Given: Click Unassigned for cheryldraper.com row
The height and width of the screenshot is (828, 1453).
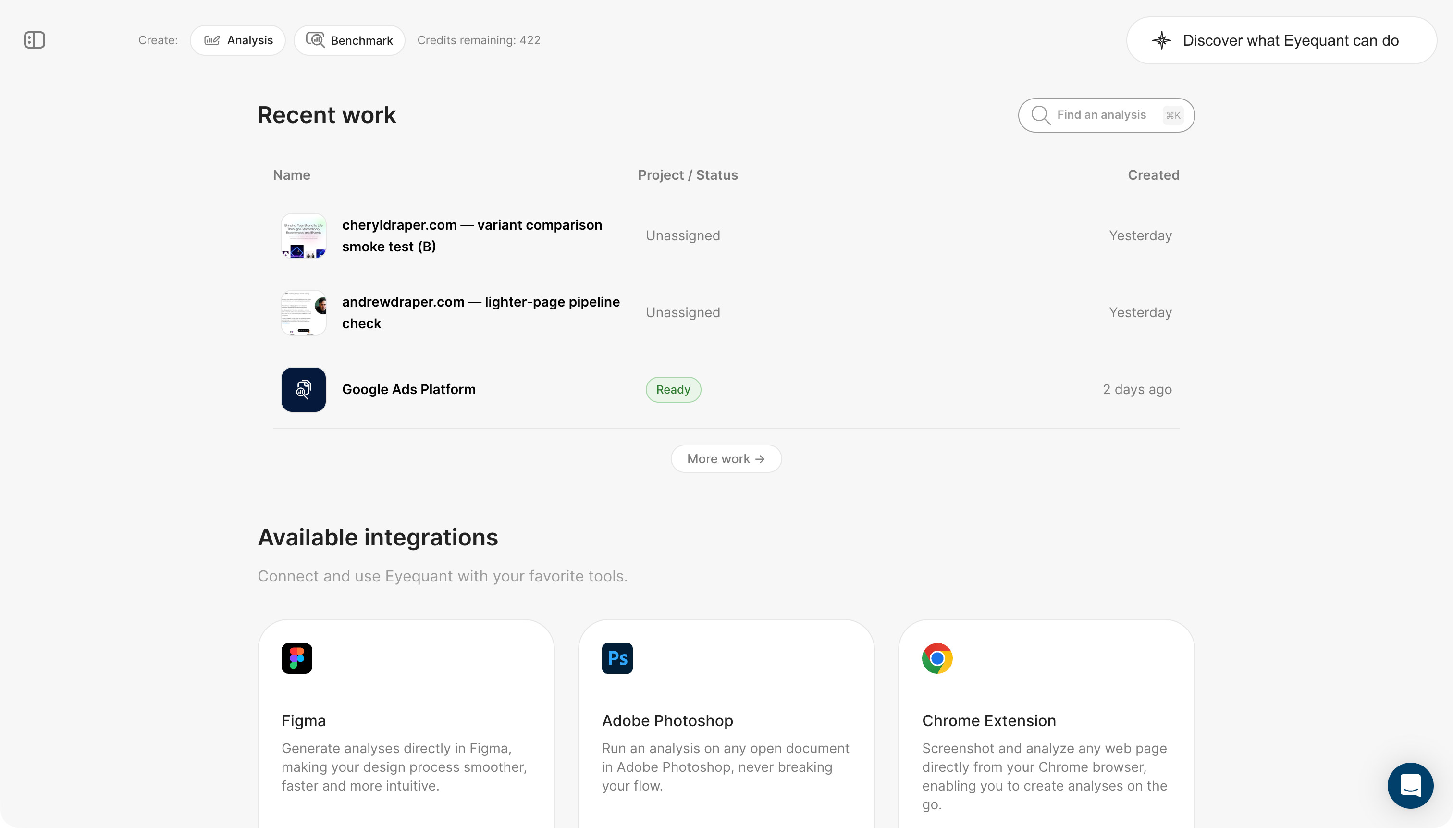Looking at the screenshot, I should [683, 235].
